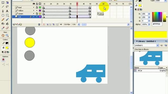This screenshot has width=168, height=94.
Task: Toggle Edit Multiple Frames button
Action: click(53, 24)
